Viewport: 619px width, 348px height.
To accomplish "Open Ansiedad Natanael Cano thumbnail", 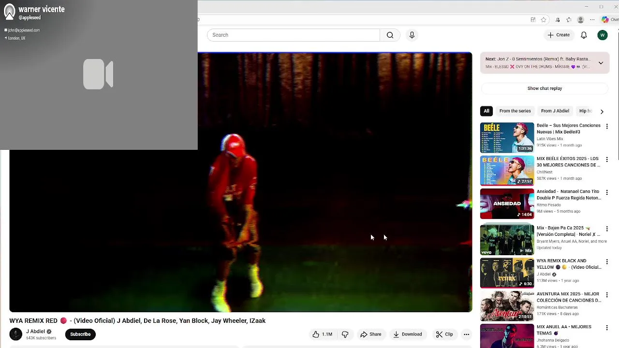I will (507, 203).
